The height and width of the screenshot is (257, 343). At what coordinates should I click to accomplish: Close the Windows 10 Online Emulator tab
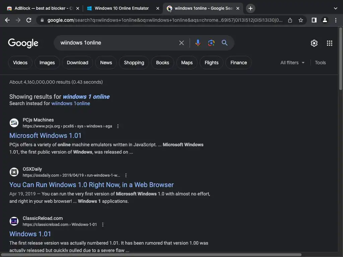click(158, 8)
